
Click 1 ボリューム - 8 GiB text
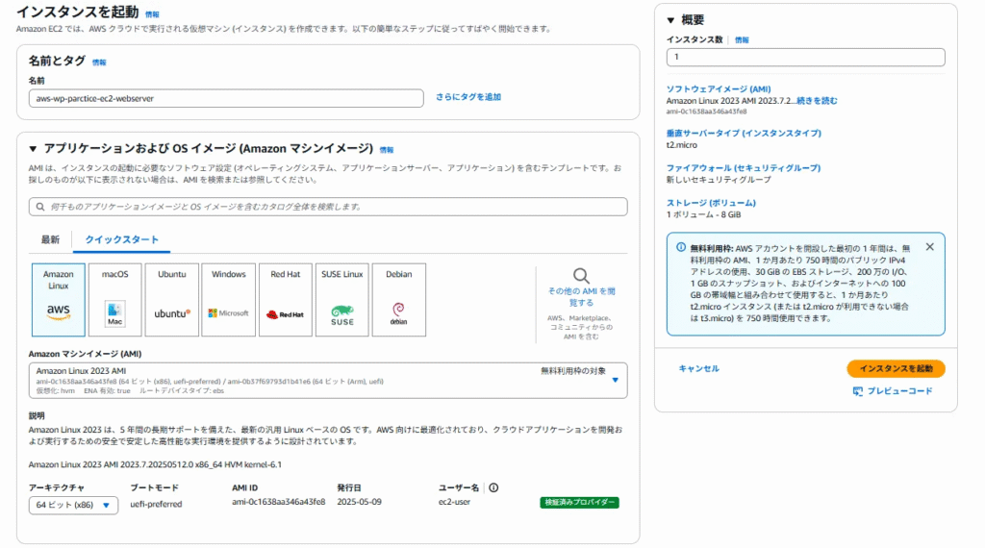click(x=703, y=214)
